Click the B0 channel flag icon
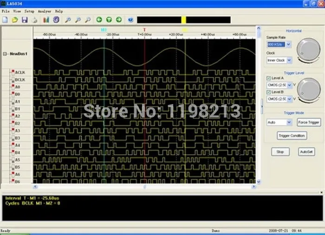Screen dimensions: 325x235 click(13, 94)
